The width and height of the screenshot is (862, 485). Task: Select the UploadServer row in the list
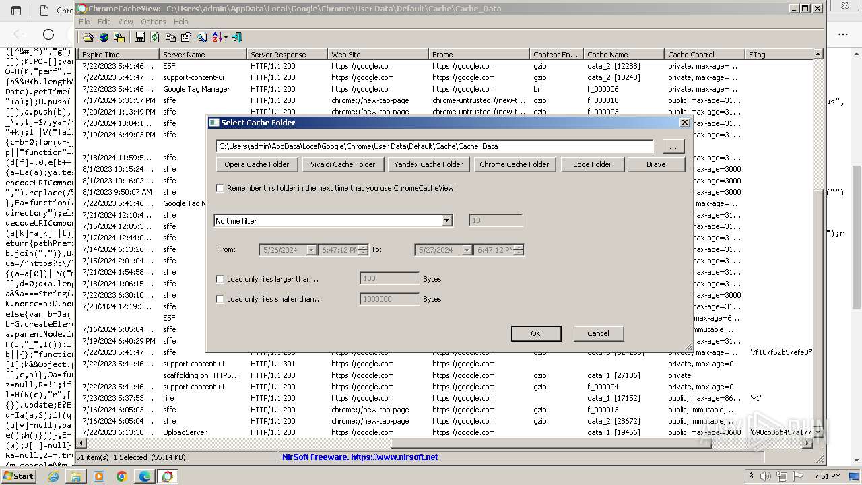coord(446,432)
